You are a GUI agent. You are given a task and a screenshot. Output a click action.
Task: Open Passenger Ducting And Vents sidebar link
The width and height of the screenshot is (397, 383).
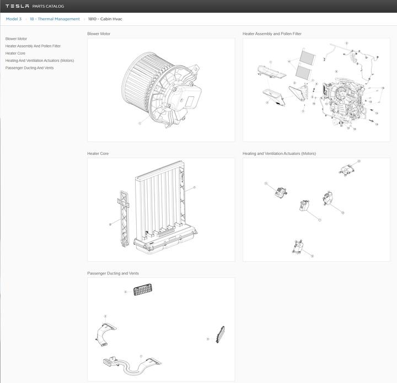29,67
